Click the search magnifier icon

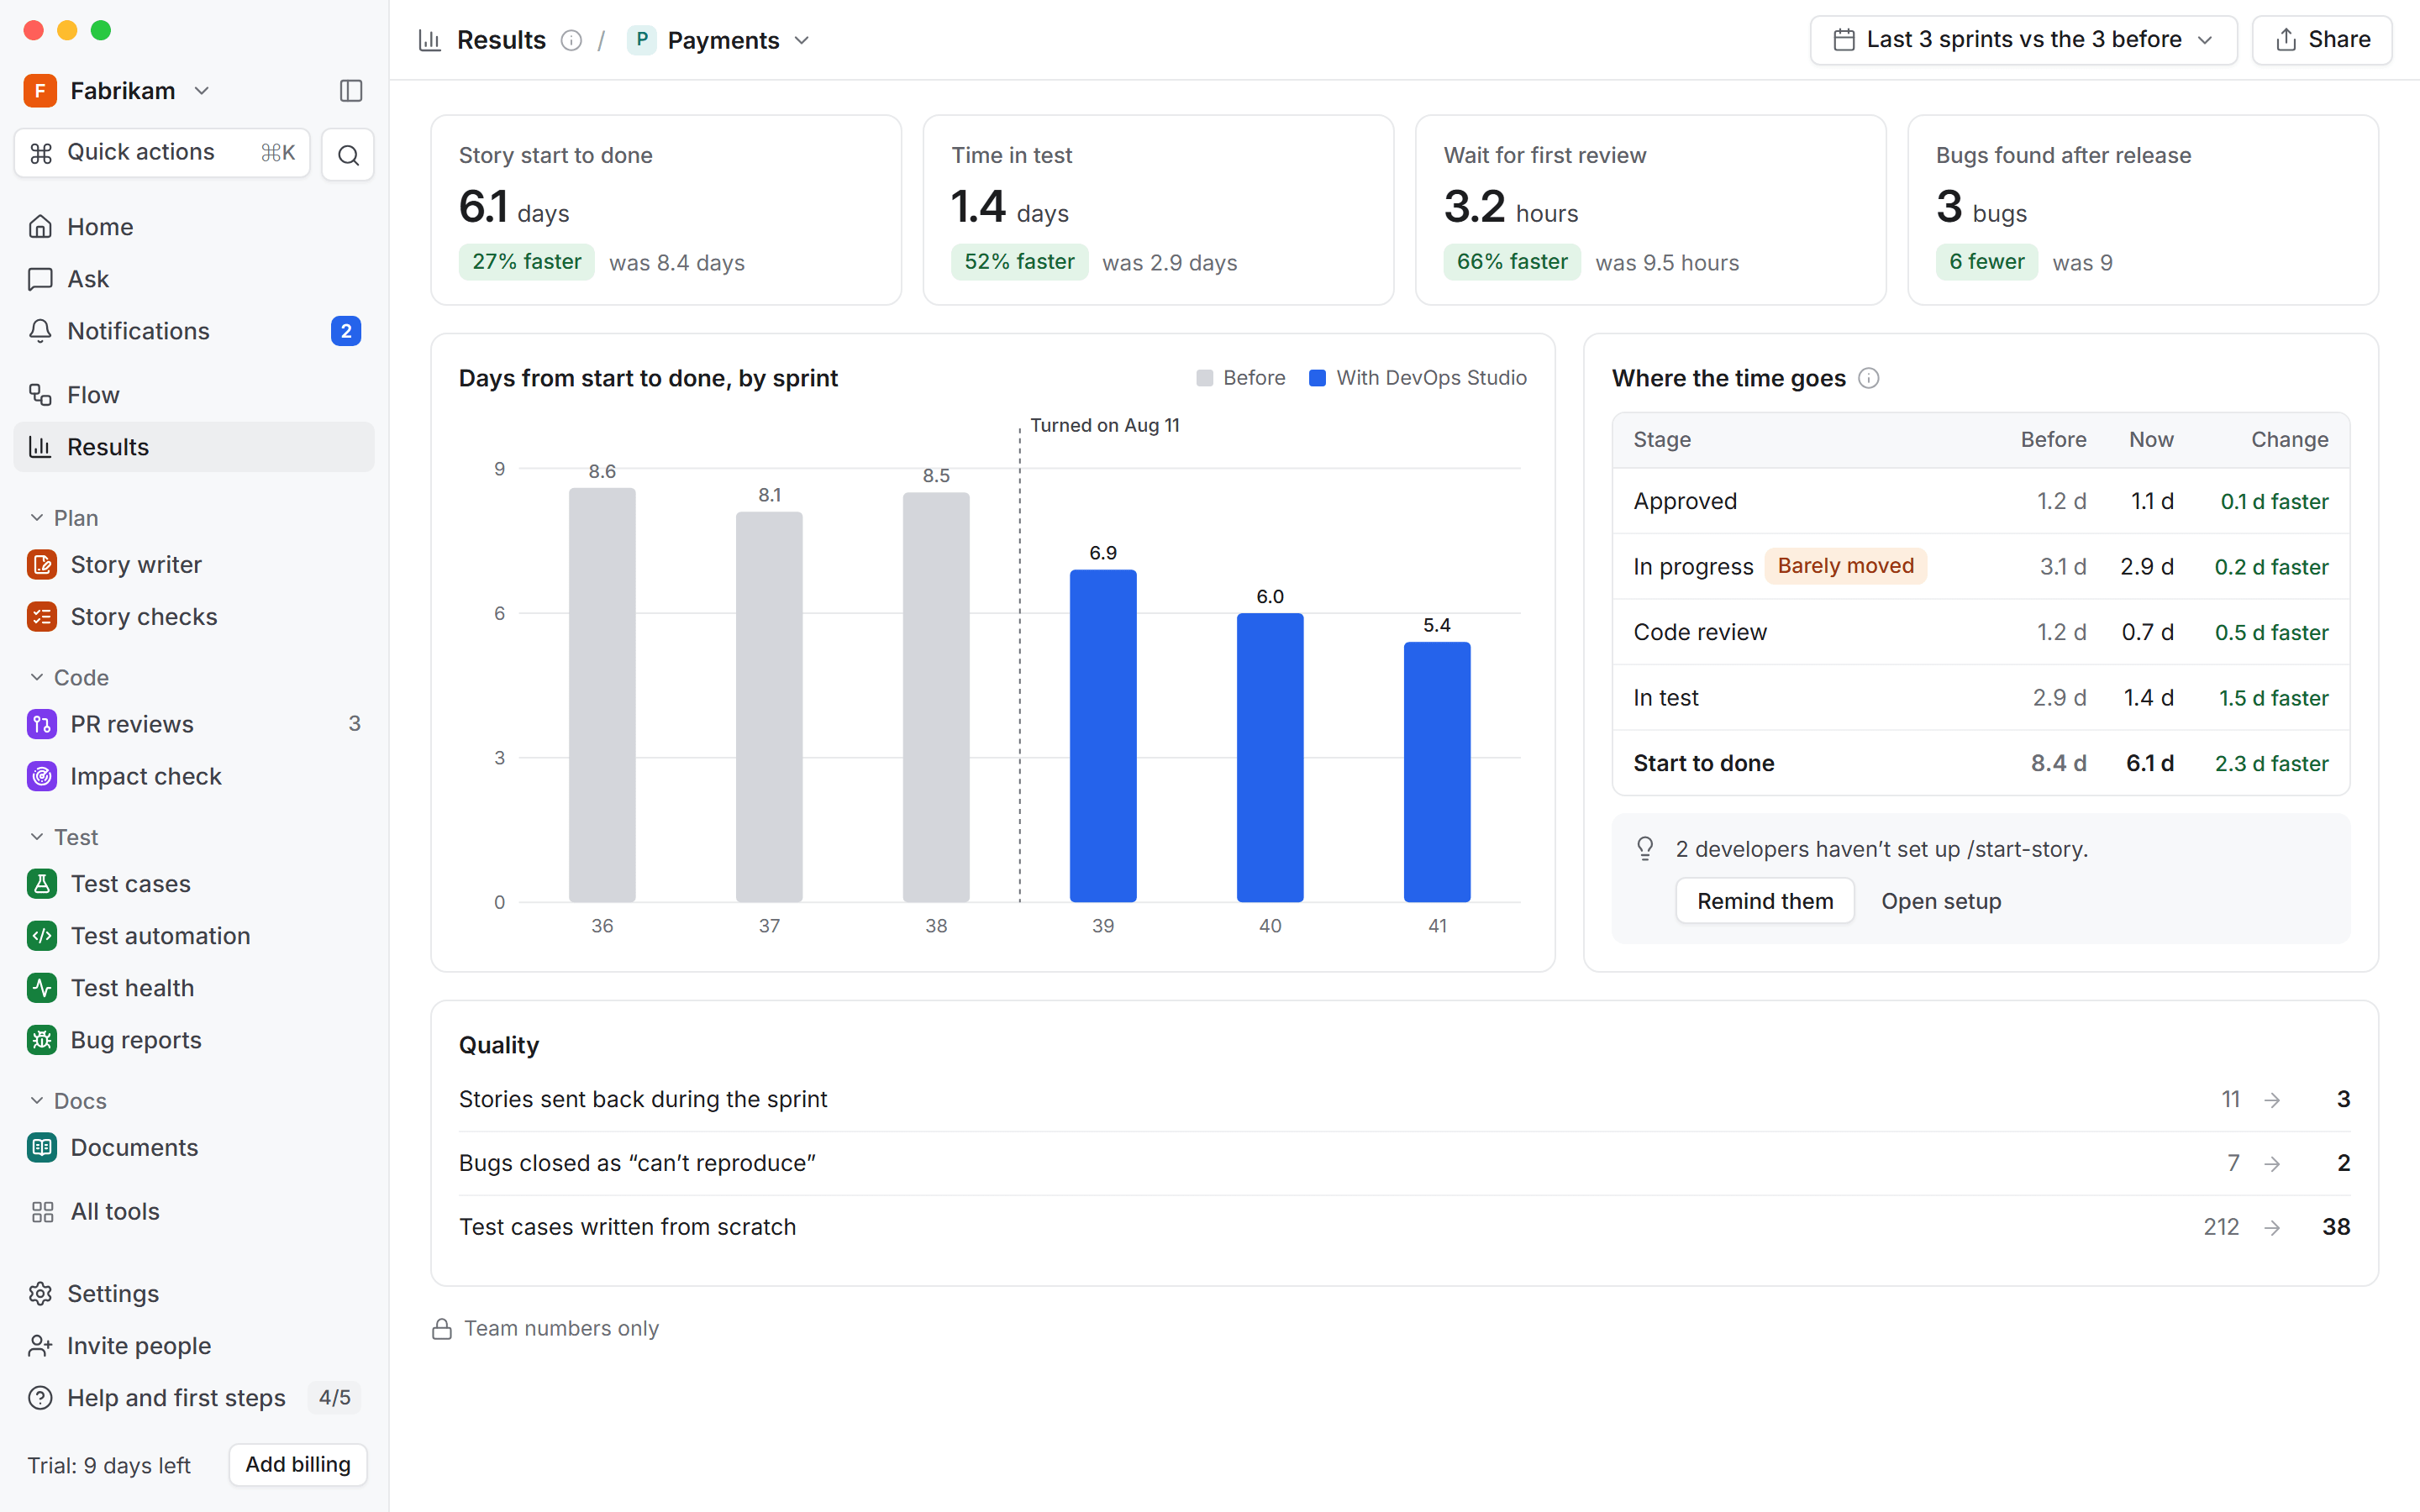(348, 155)
